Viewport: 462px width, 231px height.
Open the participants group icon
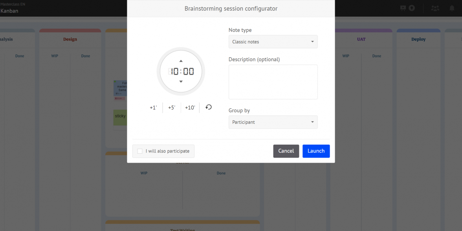tap(435, 8)
